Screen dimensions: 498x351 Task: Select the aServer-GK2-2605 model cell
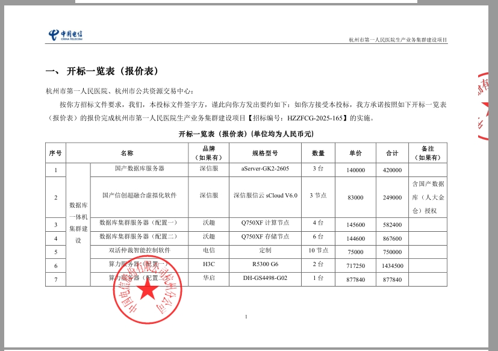[x=265, y=169]
